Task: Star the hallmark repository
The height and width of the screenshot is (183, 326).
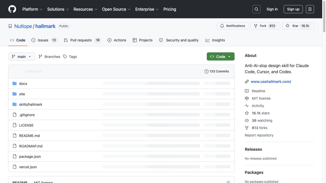Action: point(298,26)
